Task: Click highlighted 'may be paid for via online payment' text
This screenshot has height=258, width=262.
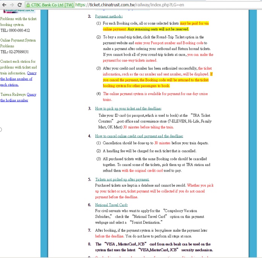Action: pos(156,26)
